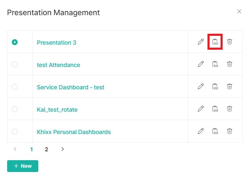This screenshot has height=180, width=250.
Task: Edit Kai_test_rotate with pencil icon
Action: click(201, 109)
